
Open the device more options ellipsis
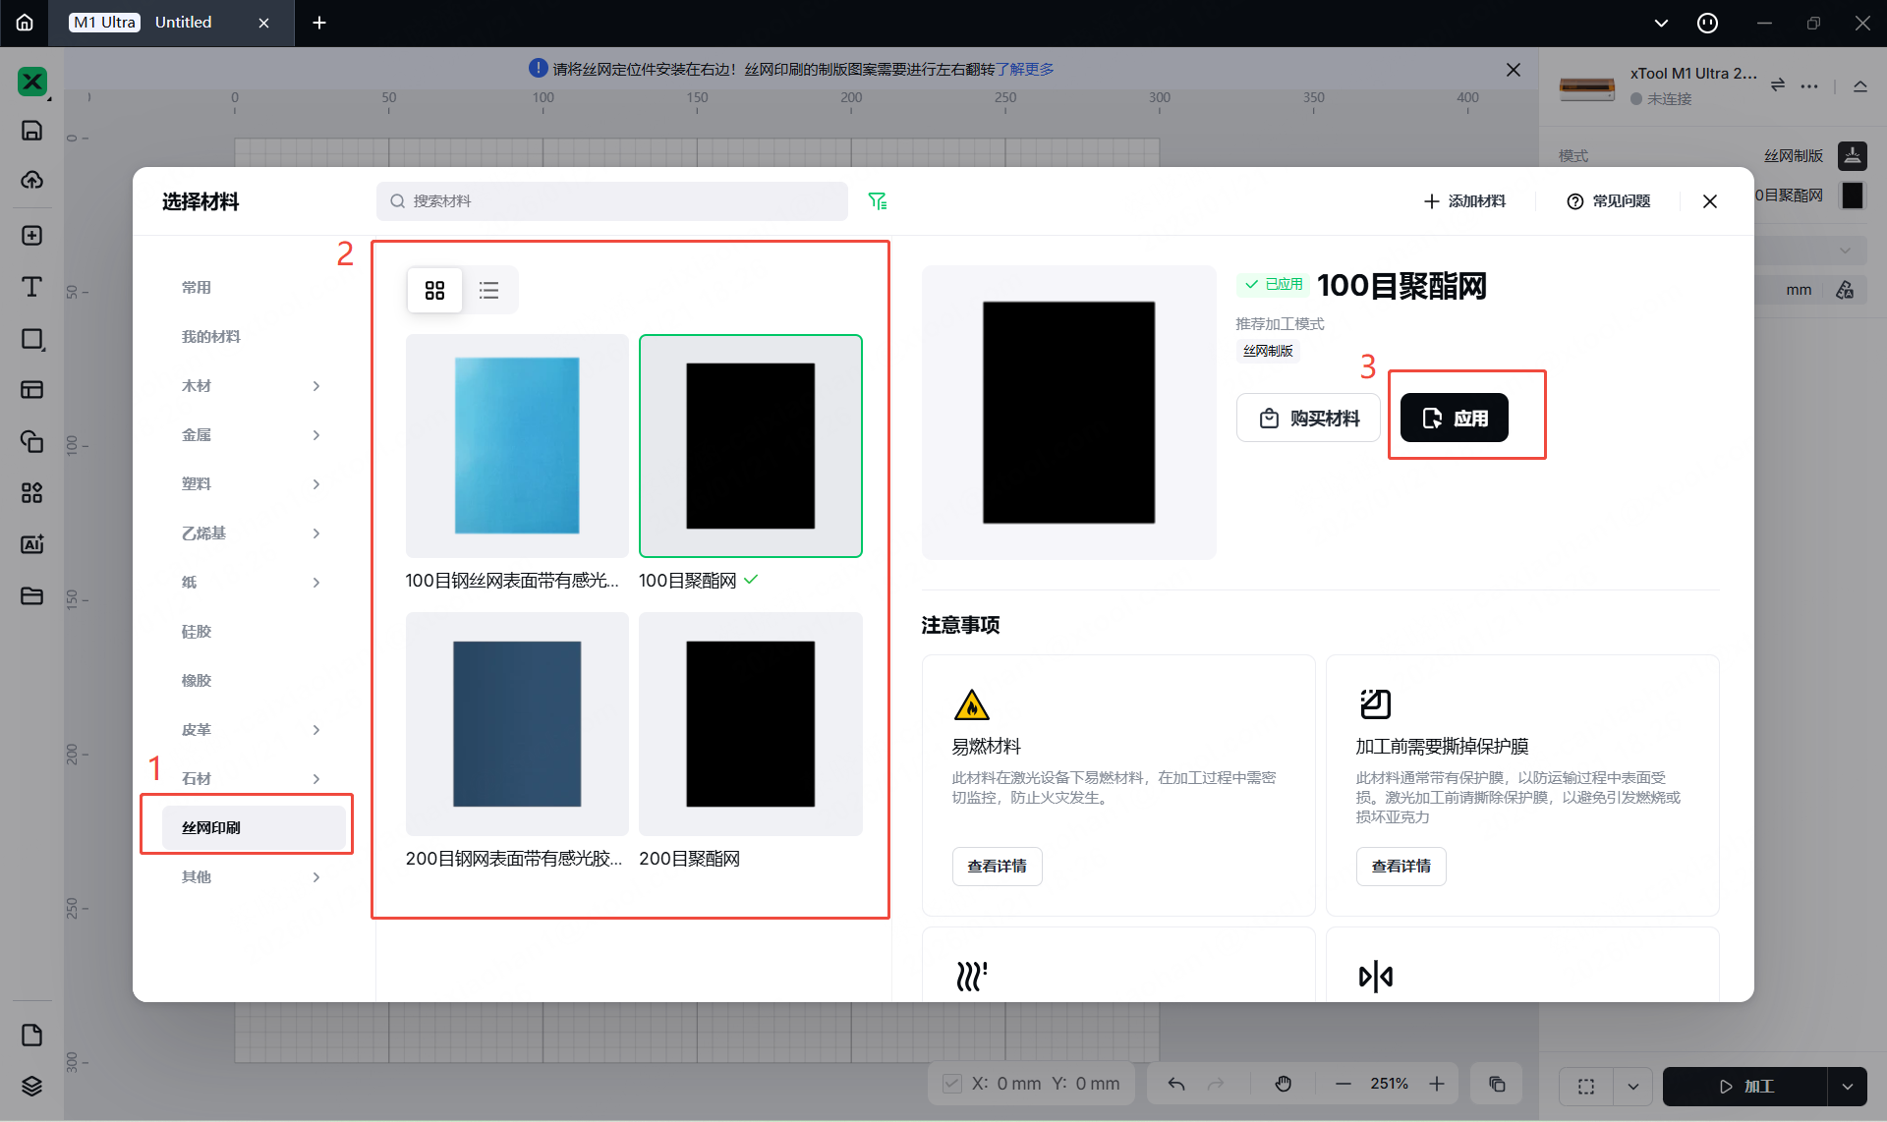point(1809,85)
